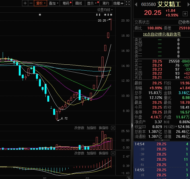Select the 画线 drawing tool
The height and width of the screenshot is (179, 190).
click(78, 3)
